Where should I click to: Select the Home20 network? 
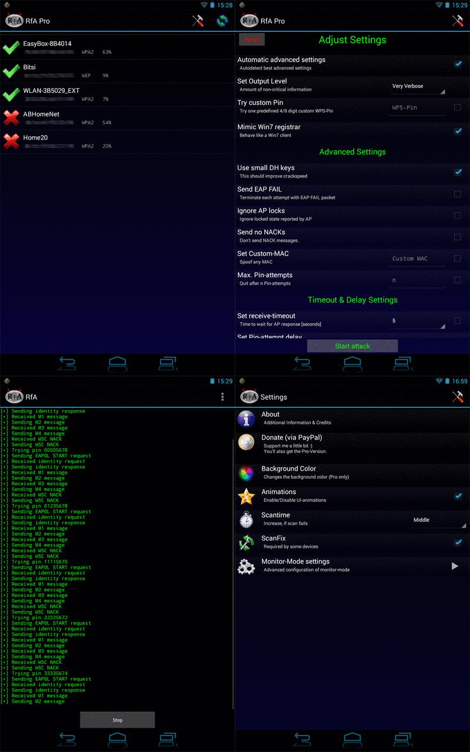[x=117, y=142]
